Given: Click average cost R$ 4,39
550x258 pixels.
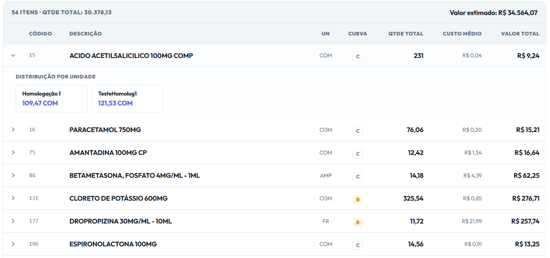Looking at the screenshot, I should 472,175.
